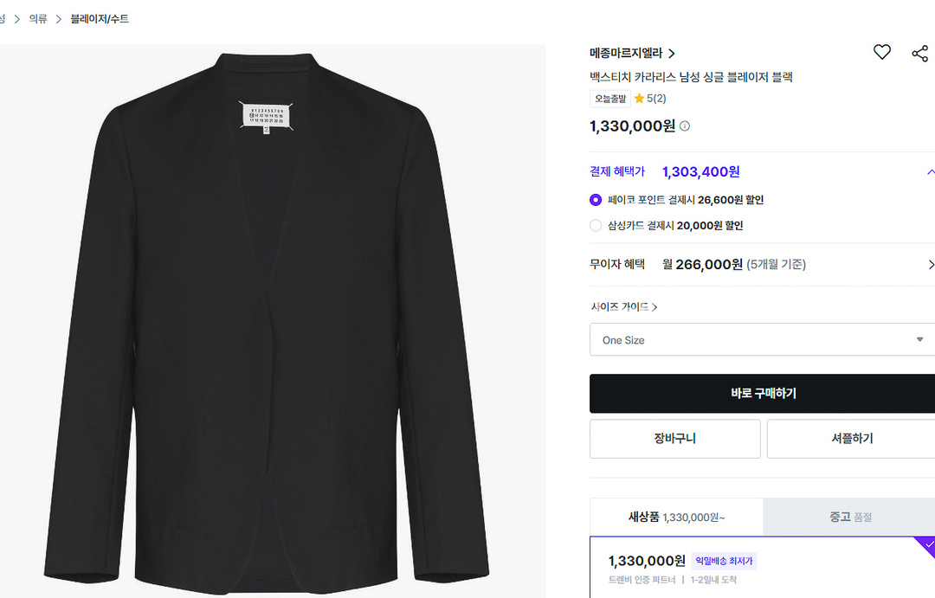Click the star rating 5(2)
935x598 pixels.
[x=650, y=99]
